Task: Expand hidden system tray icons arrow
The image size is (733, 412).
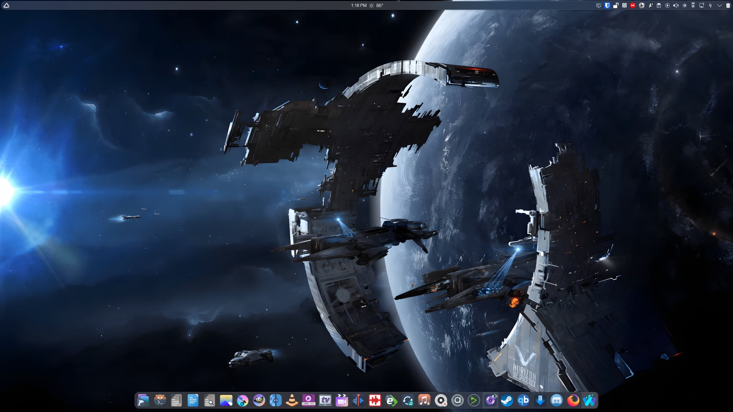Action: (x=719, y=5)
